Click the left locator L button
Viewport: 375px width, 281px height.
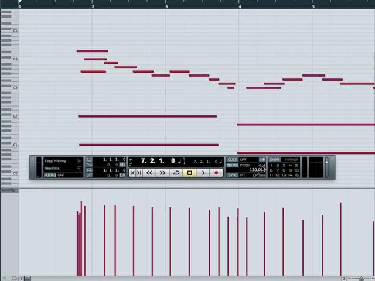[89, 160]
